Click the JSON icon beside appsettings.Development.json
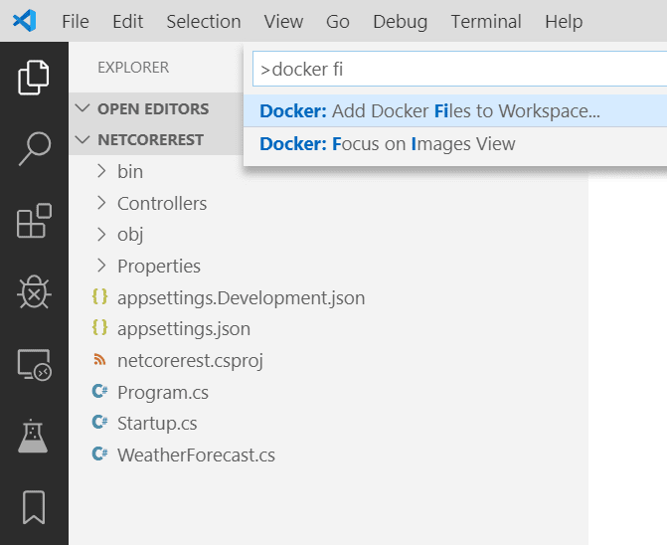 point(100,297)
